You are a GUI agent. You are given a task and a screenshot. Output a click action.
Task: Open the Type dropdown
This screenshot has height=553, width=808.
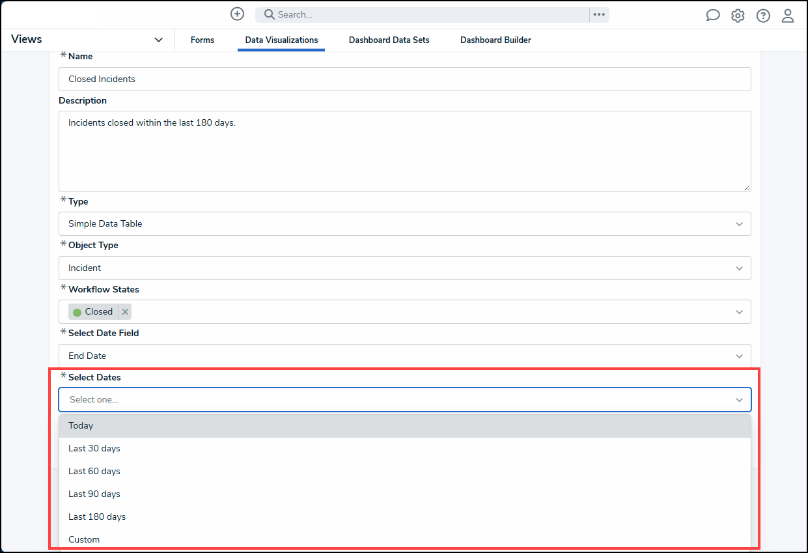404,224
